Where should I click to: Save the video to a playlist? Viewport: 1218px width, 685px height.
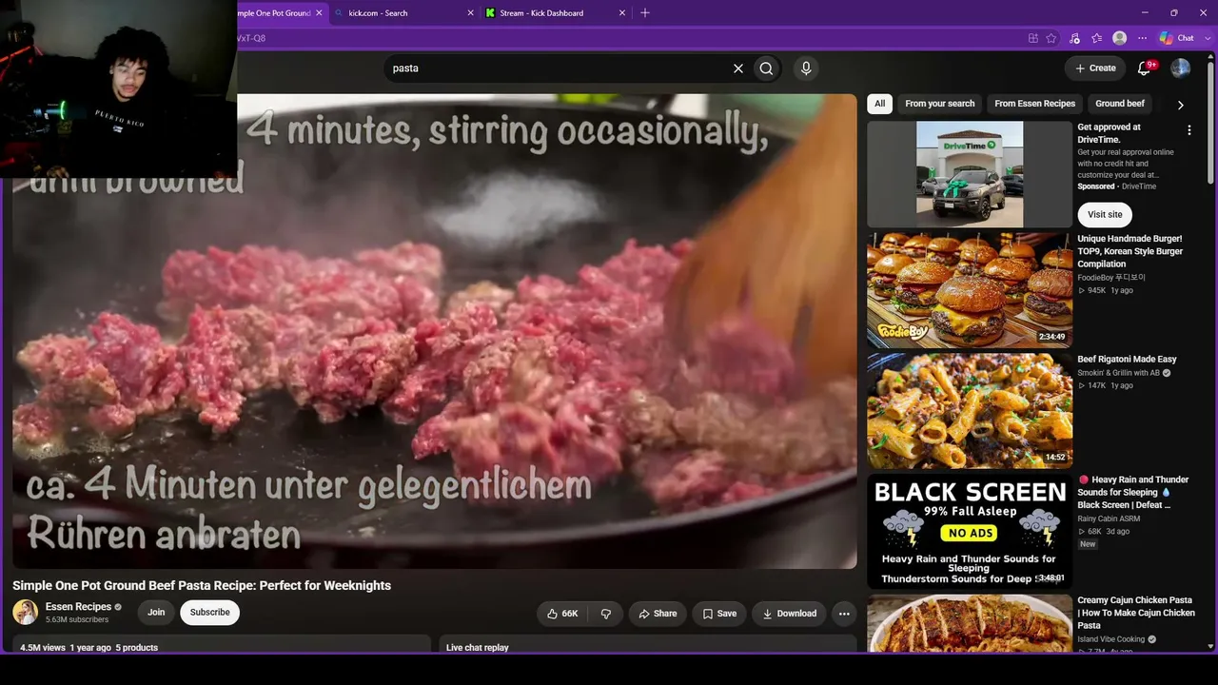[x=719, y=614]
